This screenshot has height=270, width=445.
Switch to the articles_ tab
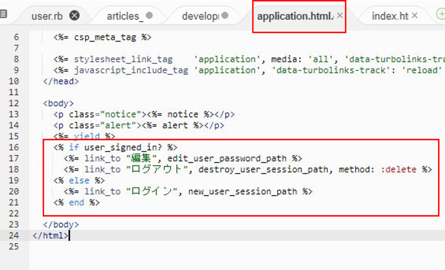125,16
